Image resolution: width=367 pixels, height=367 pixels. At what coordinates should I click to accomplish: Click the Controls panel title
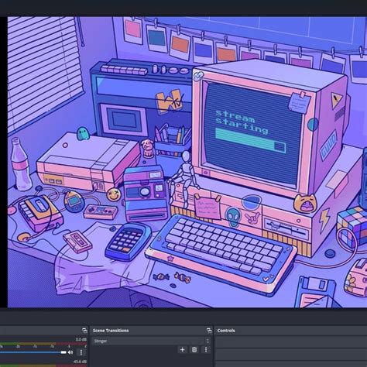pos(226,331)
